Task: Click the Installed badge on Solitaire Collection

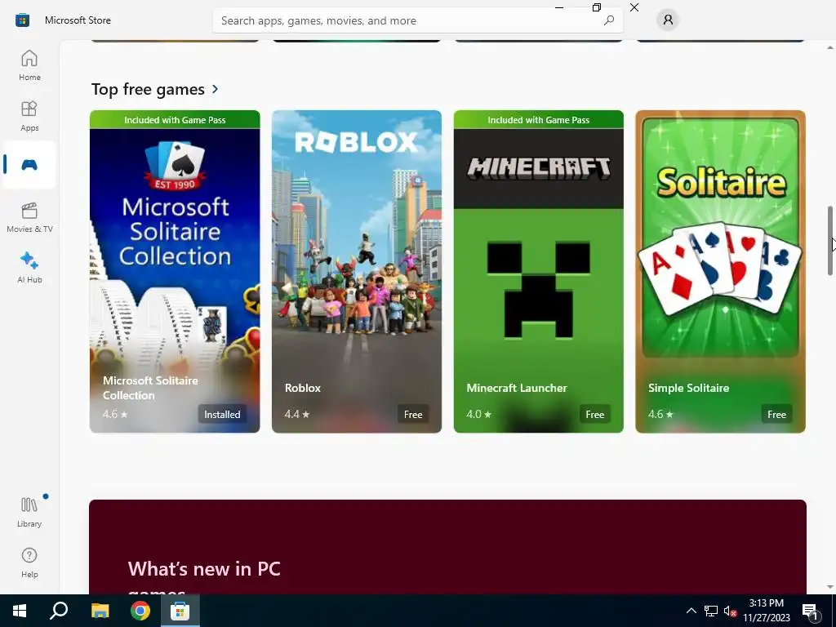Action: tap(222, 414)
